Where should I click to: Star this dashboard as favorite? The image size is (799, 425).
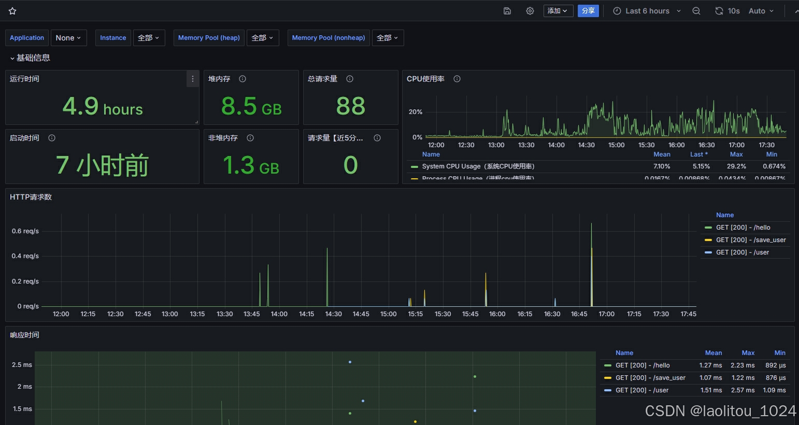[x=12, y=11]
